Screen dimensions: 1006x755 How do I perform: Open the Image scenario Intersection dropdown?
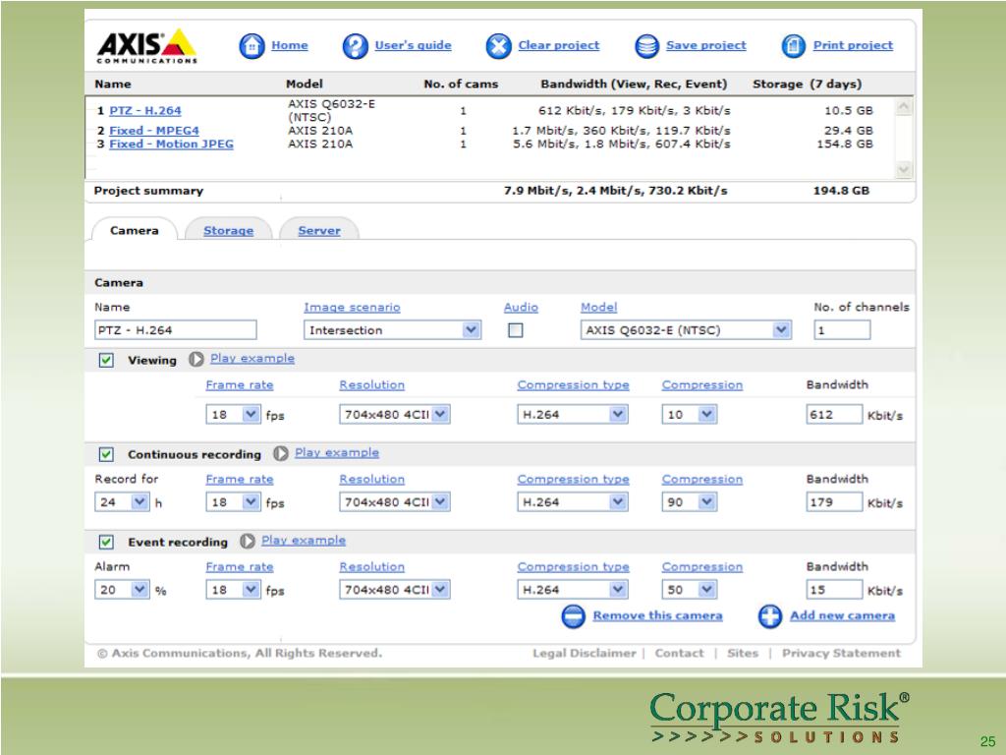tap(392, 330)
